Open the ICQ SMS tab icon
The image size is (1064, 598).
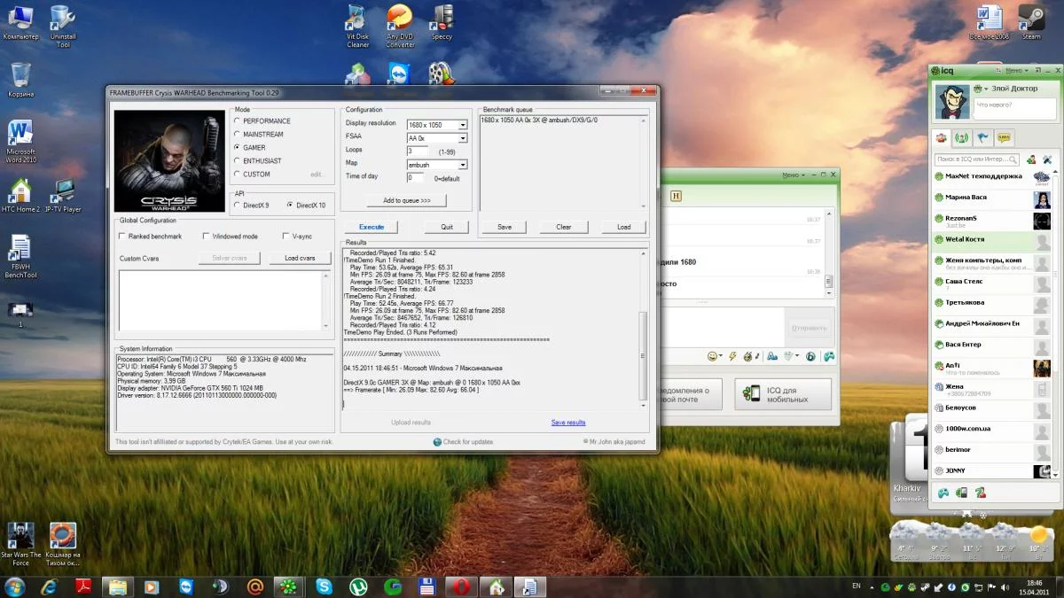coord(1005,138)
